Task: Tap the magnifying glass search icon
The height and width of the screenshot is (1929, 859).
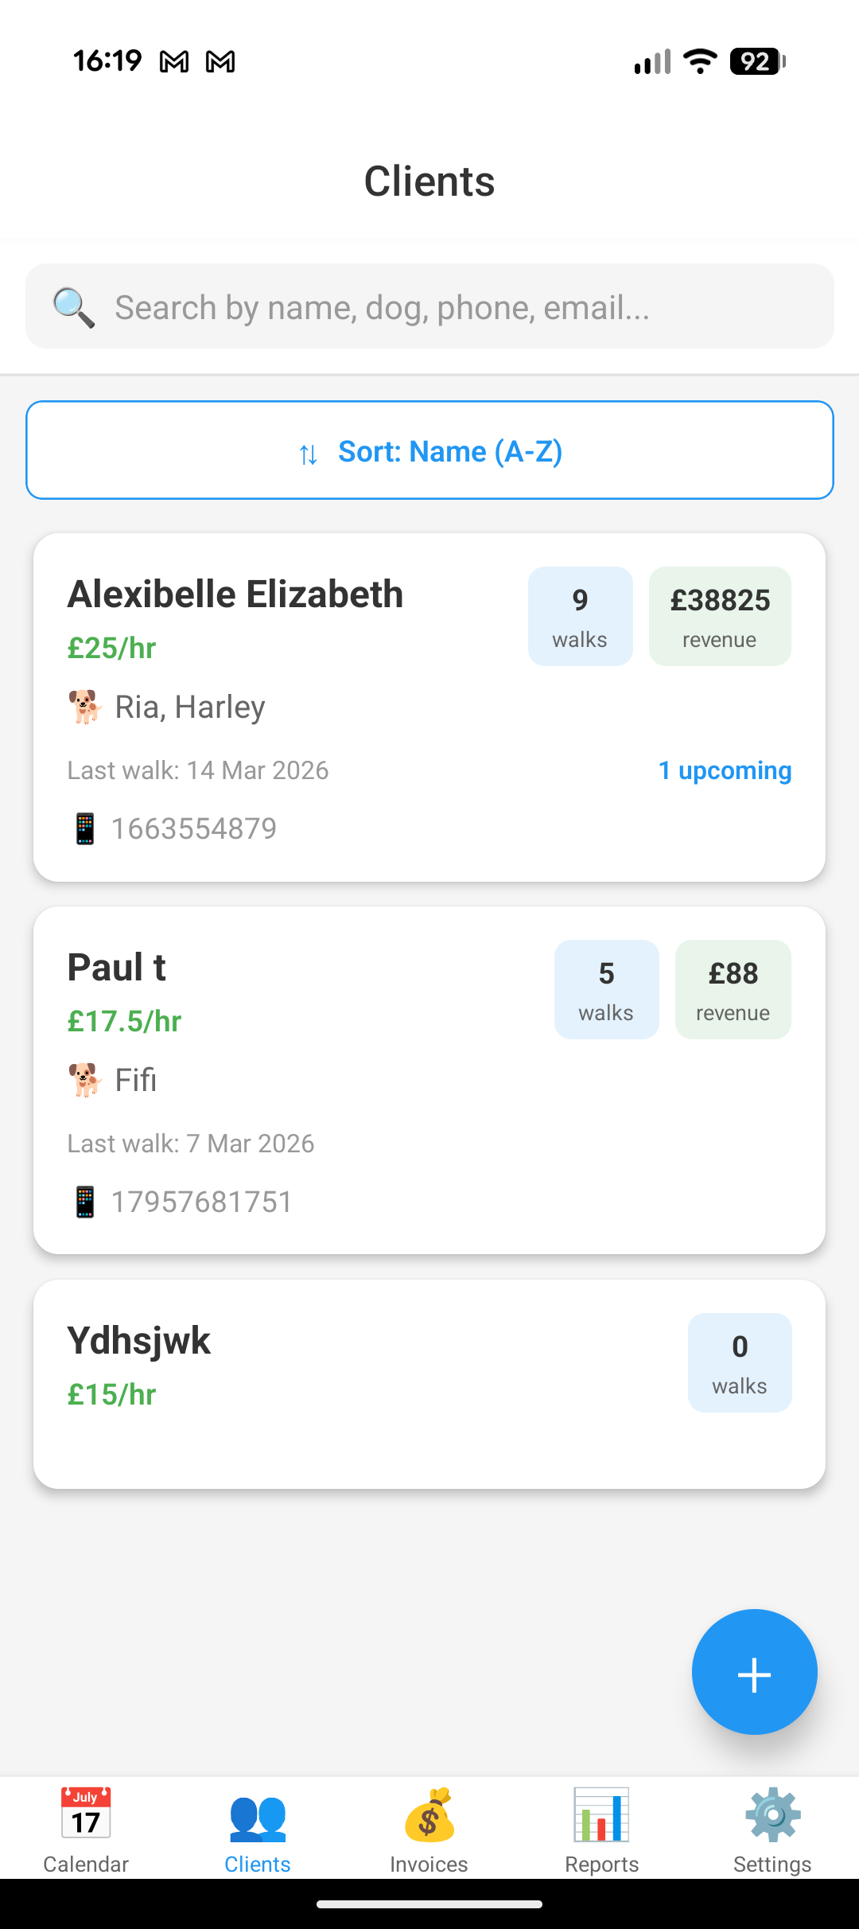Action: coord(74,307)
